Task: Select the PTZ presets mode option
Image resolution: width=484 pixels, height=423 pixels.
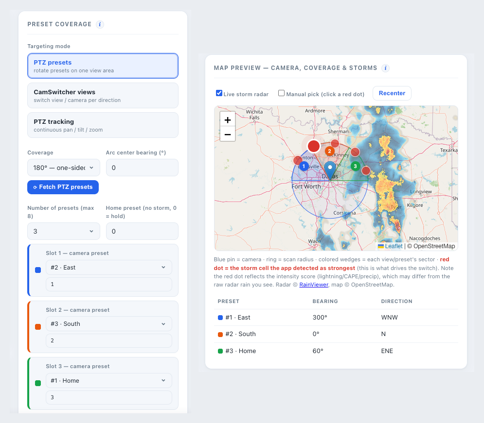Action: coord(103,66)
